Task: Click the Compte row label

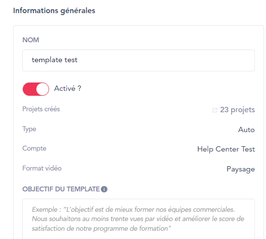Action: tap(34, 149)
